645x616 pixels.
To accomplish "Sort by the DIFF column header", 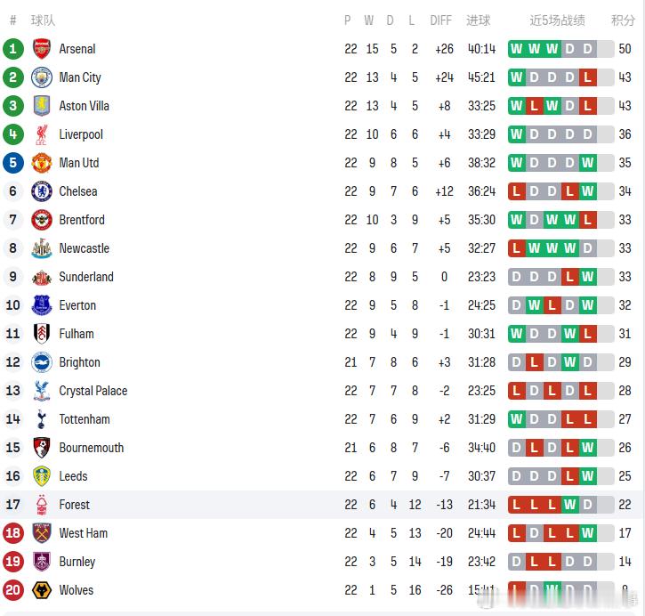I will 441,20.
